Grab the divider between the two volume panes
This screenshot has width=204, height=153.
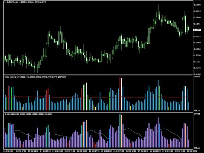(x=98, y=112)
